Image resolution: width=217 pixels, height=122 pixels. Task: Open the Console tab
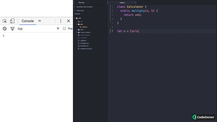coord(28,21)
